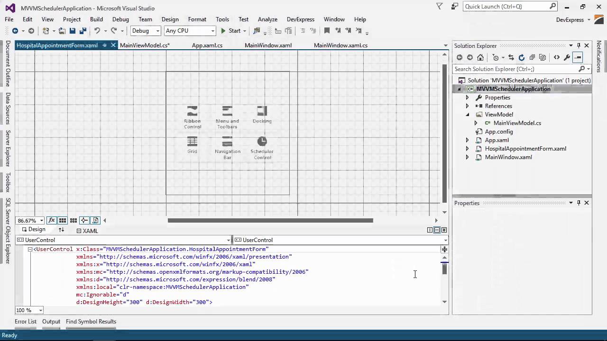The height and width of the screenshot is (341, 607).
Task: Open Pending Changes Filter in Solution Explorer
Action: [x=496, y=57]
